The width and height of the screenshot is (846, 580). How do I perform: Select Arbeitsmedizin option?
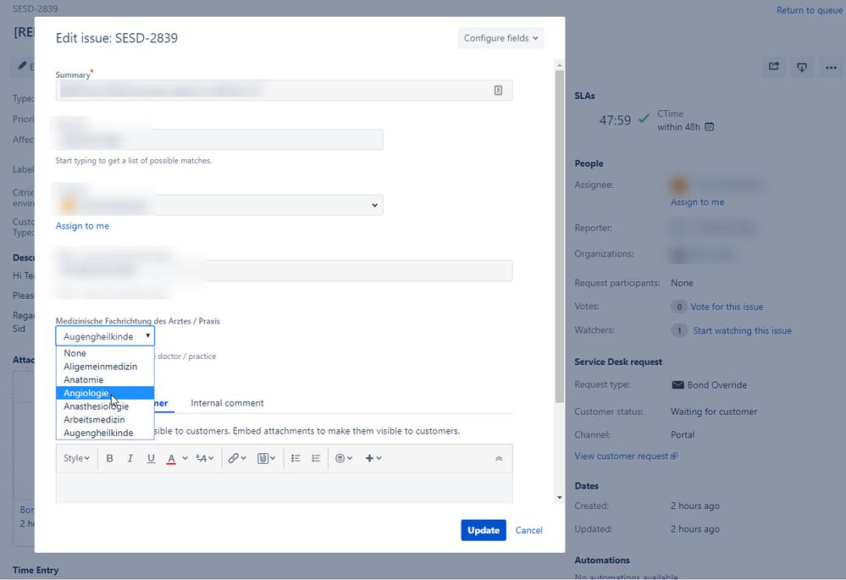105,419
